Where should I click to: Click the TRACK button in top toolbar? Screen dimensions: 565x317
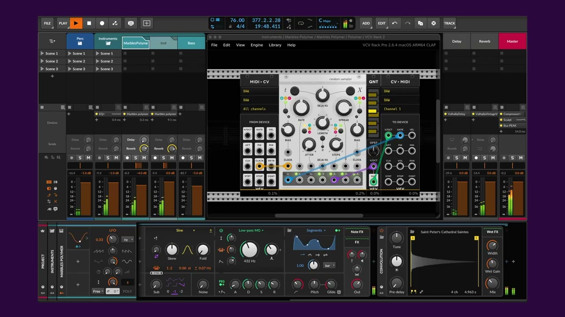point(449,23)
